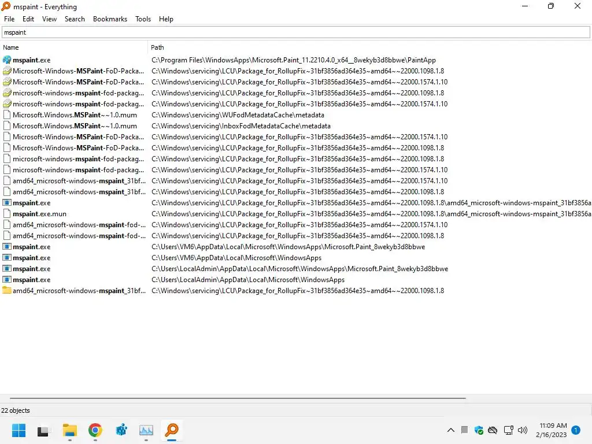
Task: Click file icon of MSPaint mum in WUFodMetadataCache
Action: 7,115
